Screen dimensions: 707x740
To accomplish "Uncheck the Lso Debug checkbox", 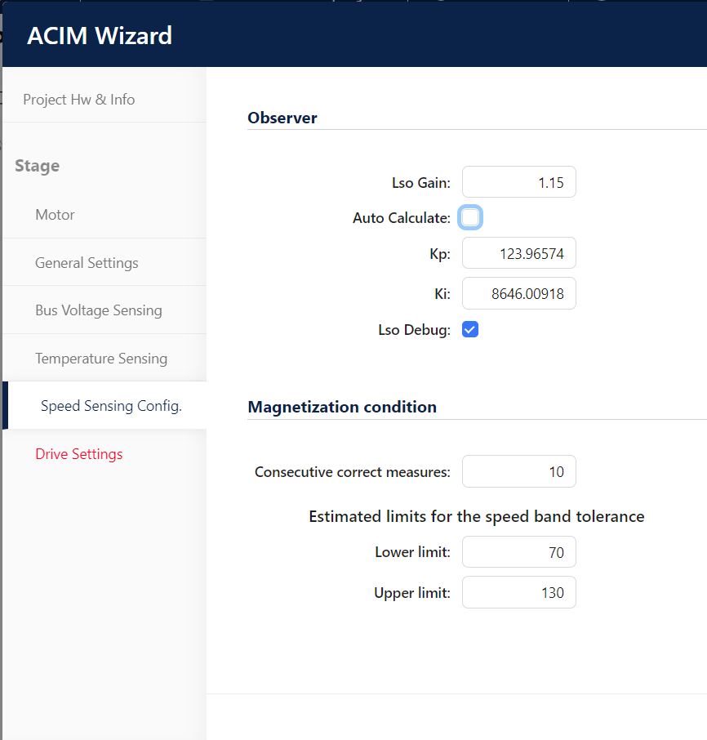I will point(470,329).
